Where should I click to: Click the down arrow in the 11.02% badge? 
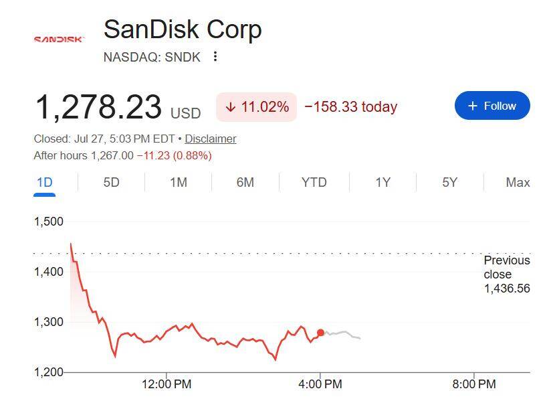click(231, 107)
